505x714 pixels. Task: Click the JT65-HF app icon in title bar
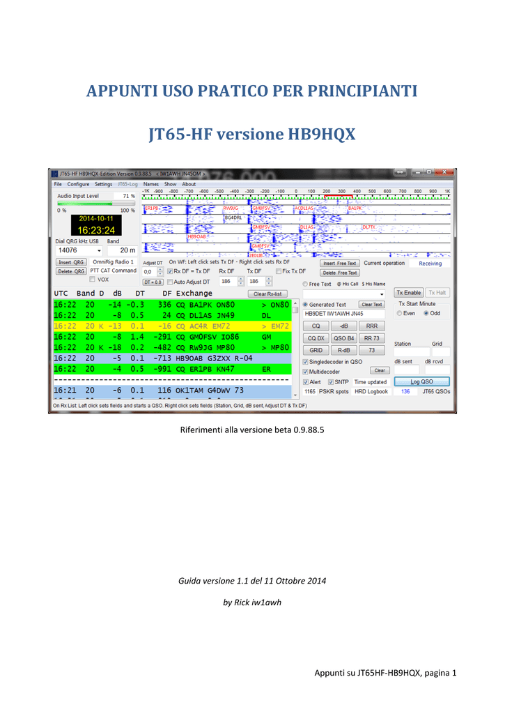(54, 174)
